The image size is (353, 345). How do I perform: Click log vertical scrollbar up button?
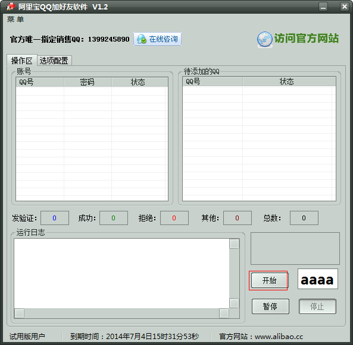point(234,244)
